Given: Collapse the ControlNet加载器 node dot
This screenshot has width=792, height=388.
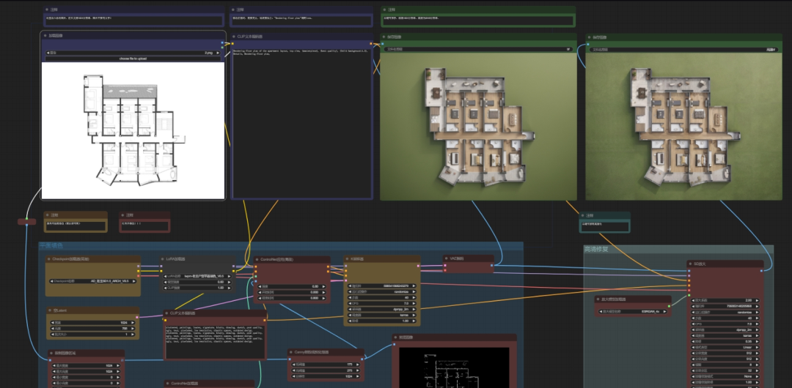Looking at the screenshot, I should (167, 384).
